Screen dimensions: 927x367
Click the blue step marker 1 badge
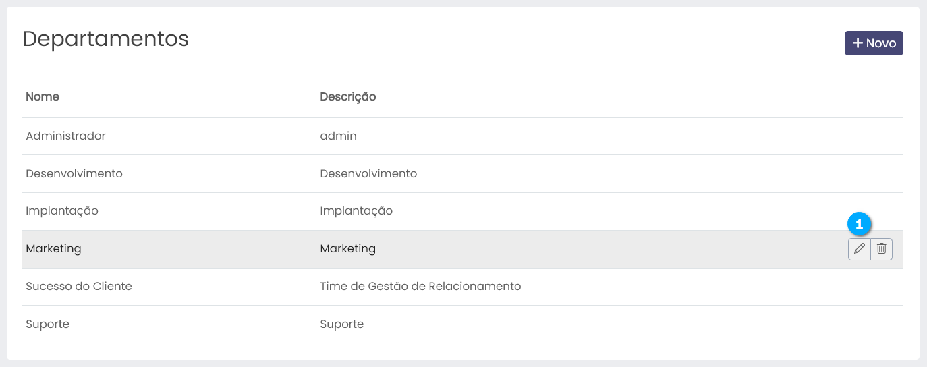click(x=860, y=224)
